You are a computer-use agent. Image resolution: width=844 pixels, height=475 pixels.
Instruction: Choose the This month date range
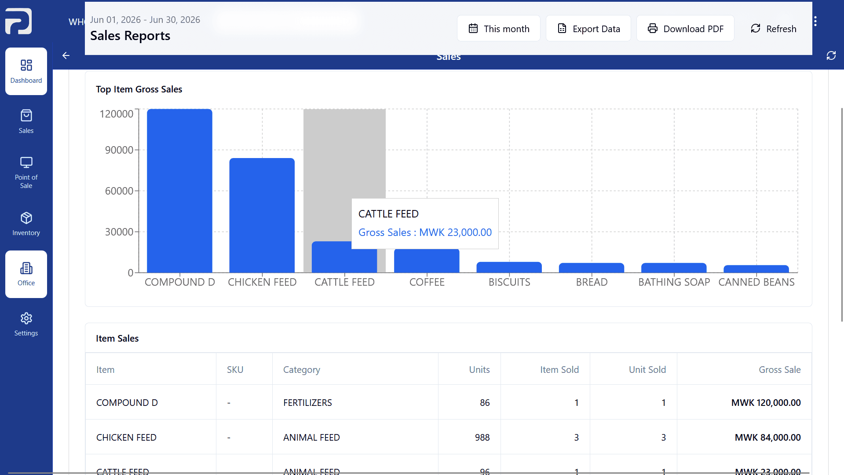(498, 29)
